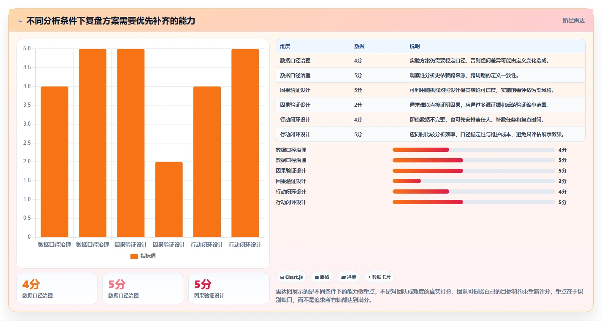
Task: Select the 因果验证设计 chart bar at value 2
Action: [169, 200]
